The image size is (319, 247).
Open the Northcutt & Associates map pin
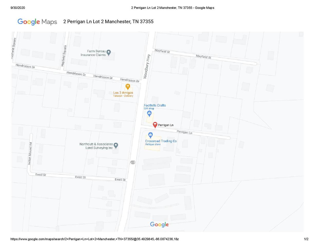(x=116, y=146)
